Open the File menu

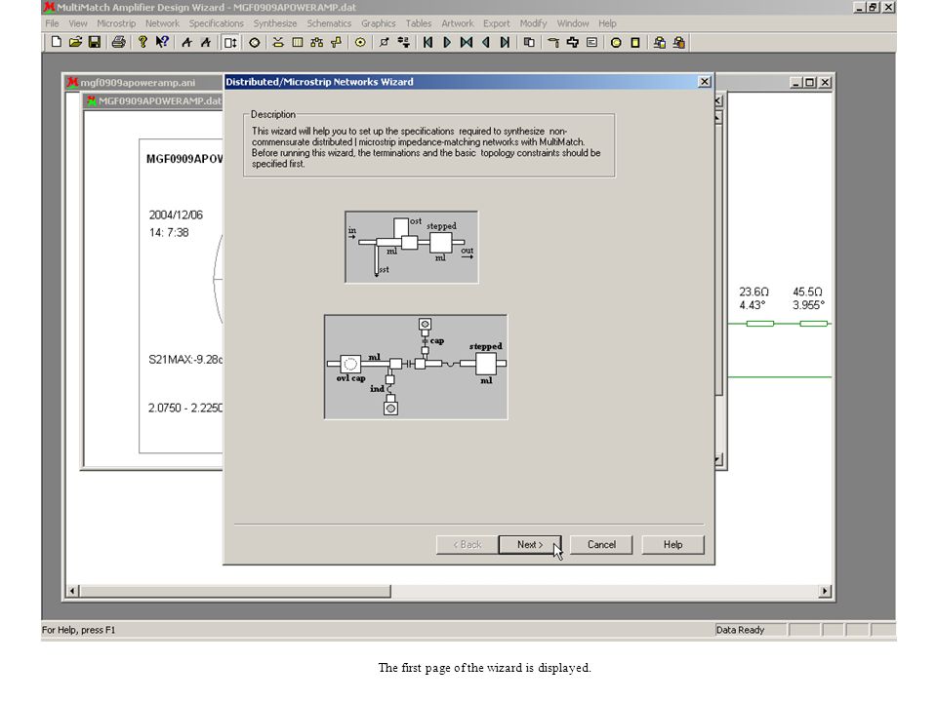click(x=52, y=23)
